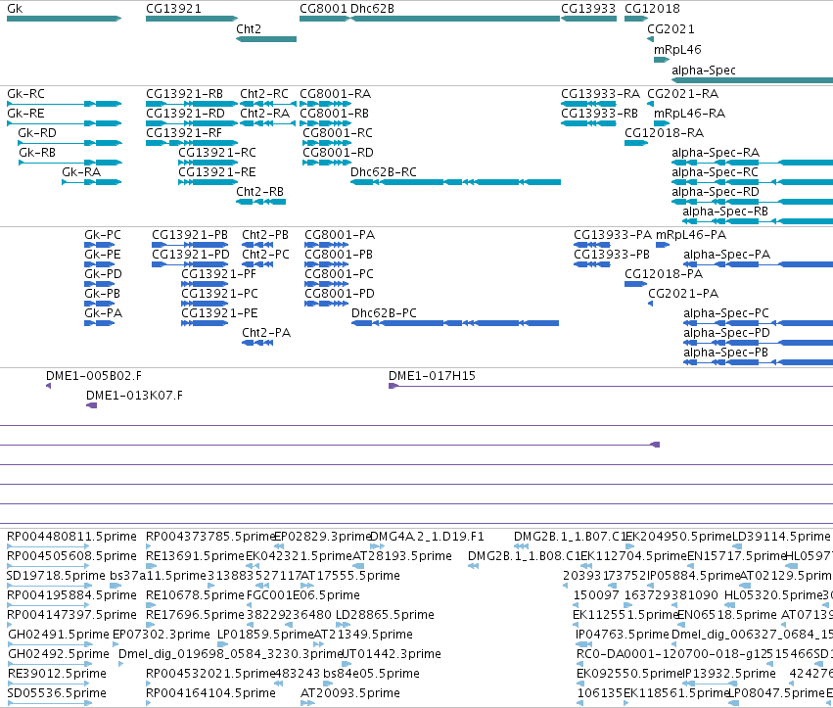The image size is (833, 708).
Task: Click EST RP004480811.5prime
Action: pyautogui.click(x=71, y=537)
